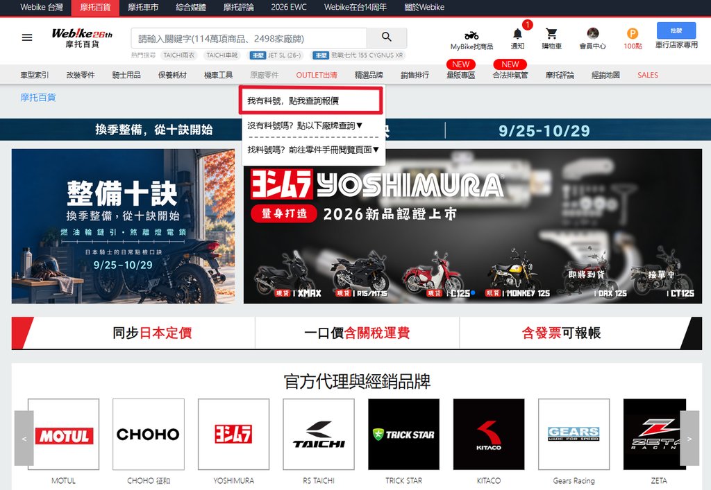Click 同步日本定價 feature text

[x=152, y=333]
